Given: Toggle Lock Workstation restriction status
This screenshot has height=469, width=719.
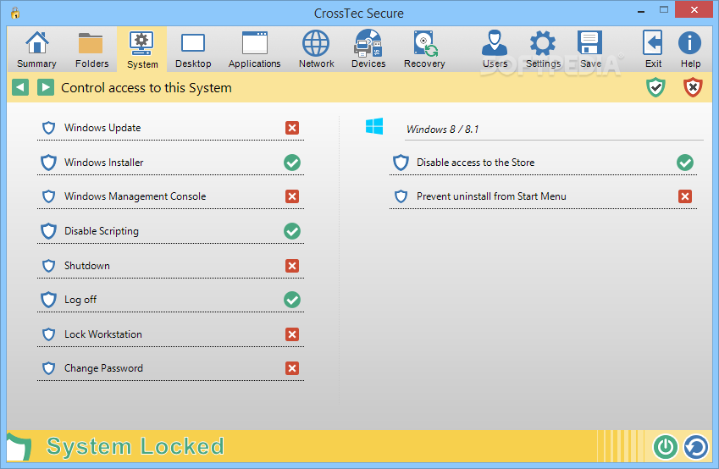Looking at the screenshot, I should point(292,334).
